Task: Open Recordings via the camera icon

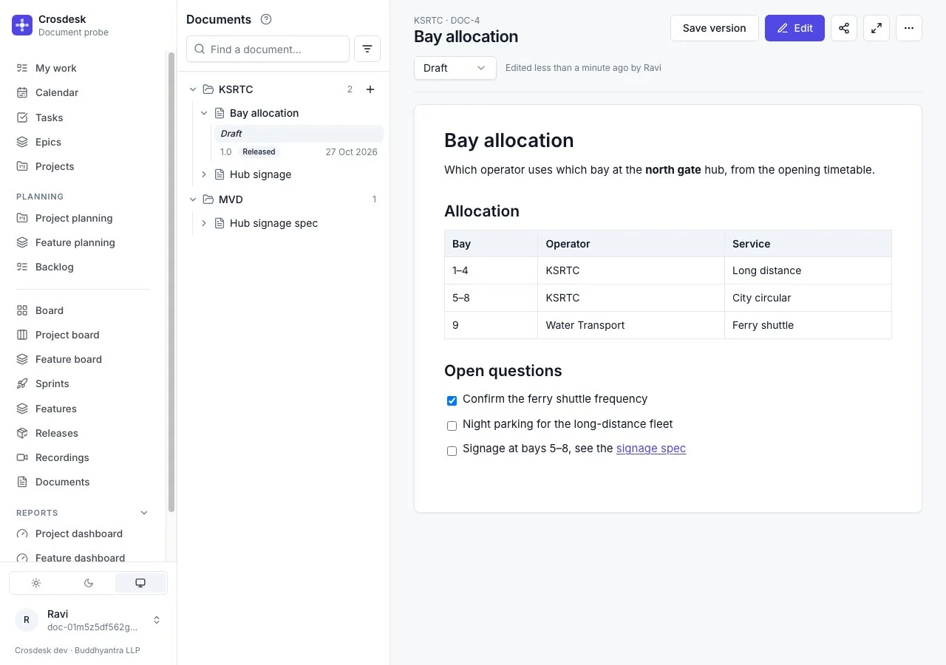Action: [22, 457]
